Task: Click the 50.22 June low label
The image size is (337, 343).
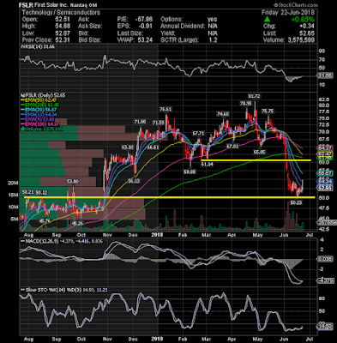Action: pyautogui.click(x=296, y=202)
